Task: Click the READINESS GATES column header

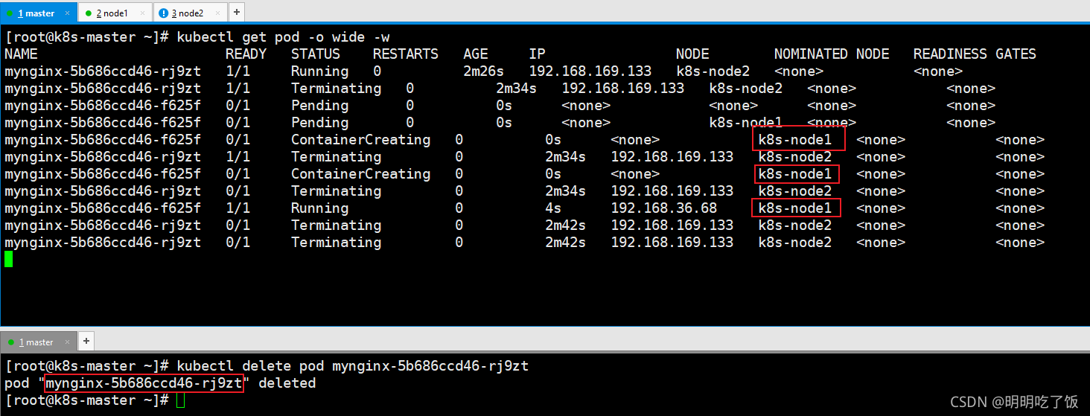Action: [975, 54]
